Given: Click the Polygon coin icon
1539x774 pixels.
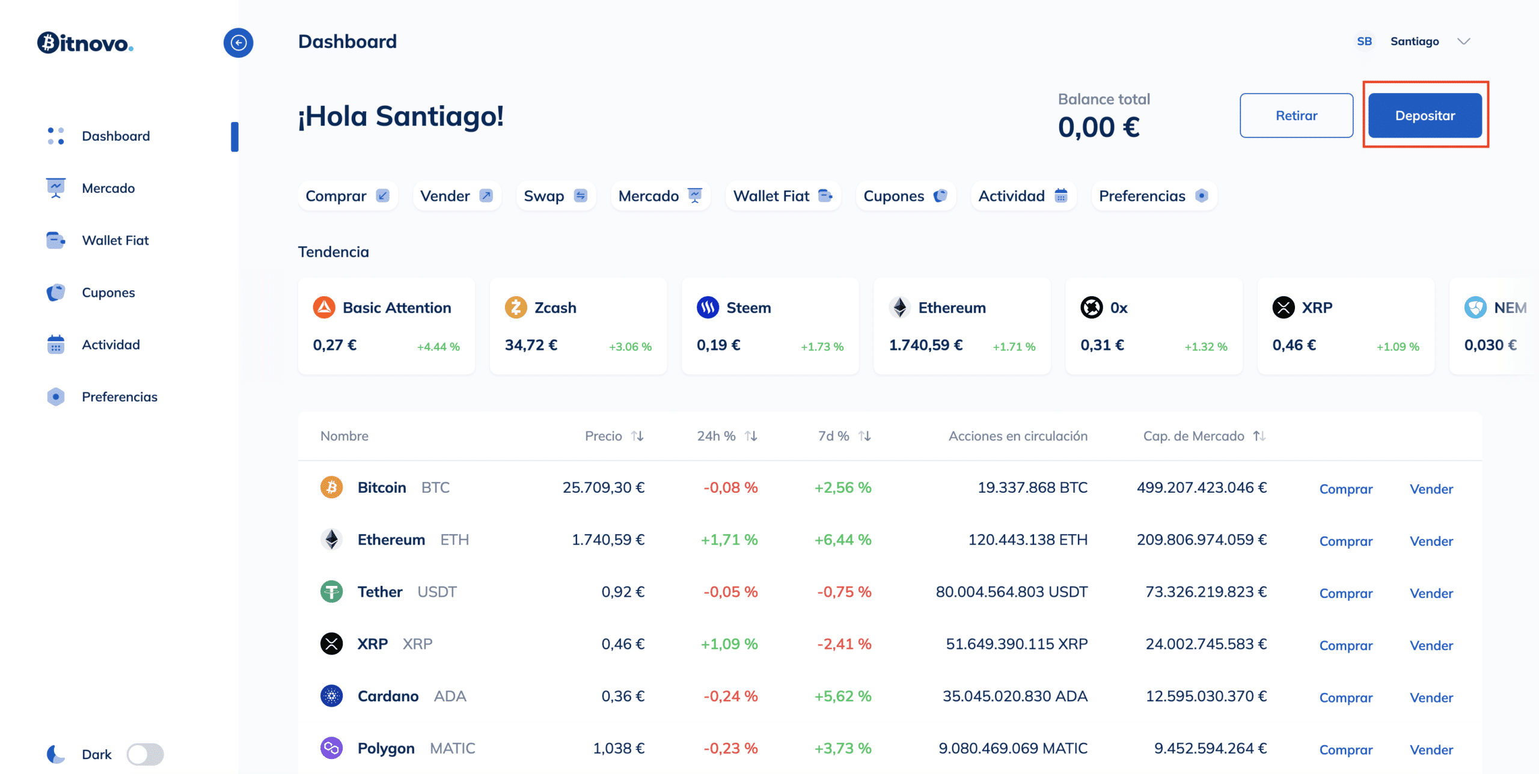Looking at the screenshot, I should [x=331, y=748].
